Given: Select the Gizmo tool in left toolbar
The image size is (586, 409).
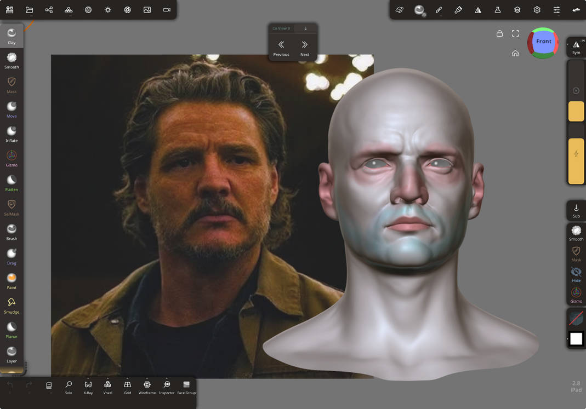Looking at the screenshot, I should click(x=12, y=159).
